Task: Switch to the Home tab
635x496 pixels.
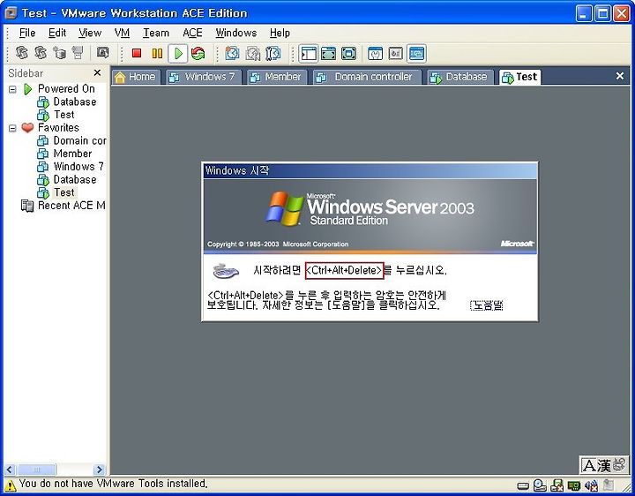Action: 136,77
